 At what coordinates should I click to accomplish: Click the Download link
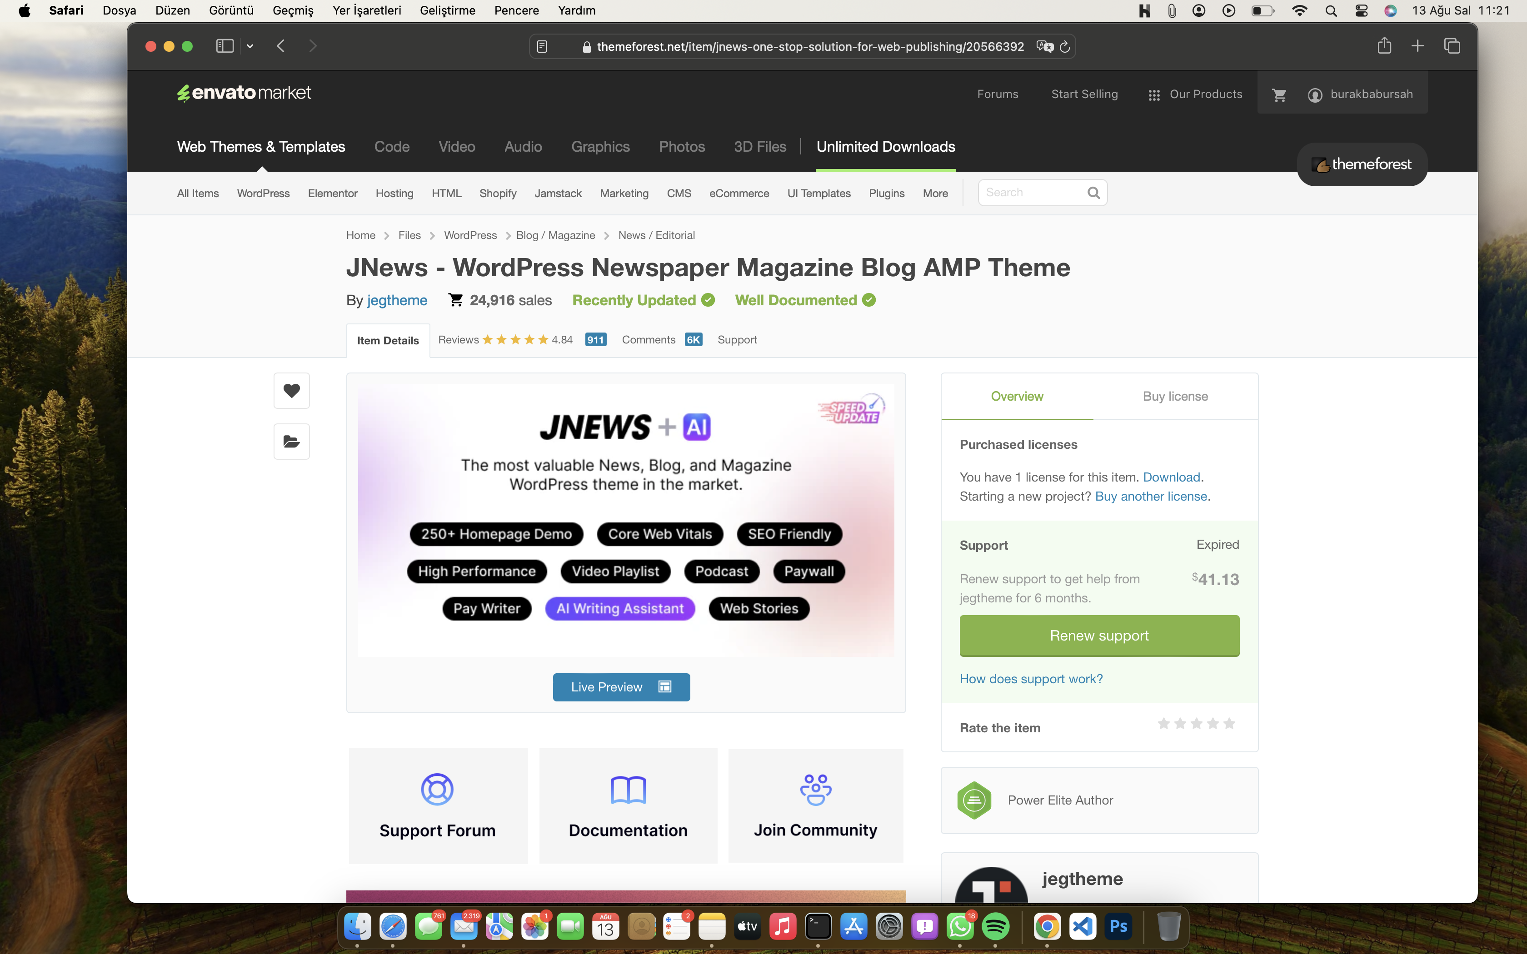(x=1171, y=477)
